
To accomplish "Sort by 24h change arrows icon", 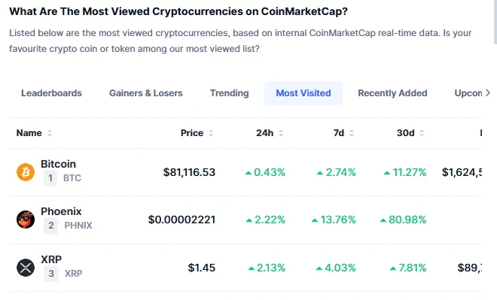I will (x=281, y=133).
